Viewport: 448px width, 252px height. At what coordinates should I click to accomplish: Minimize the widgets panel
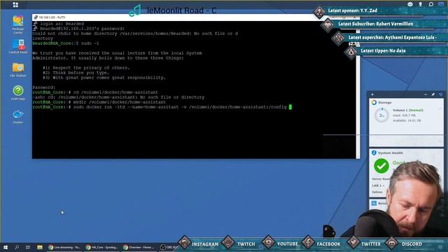click(x=426, y=94)
